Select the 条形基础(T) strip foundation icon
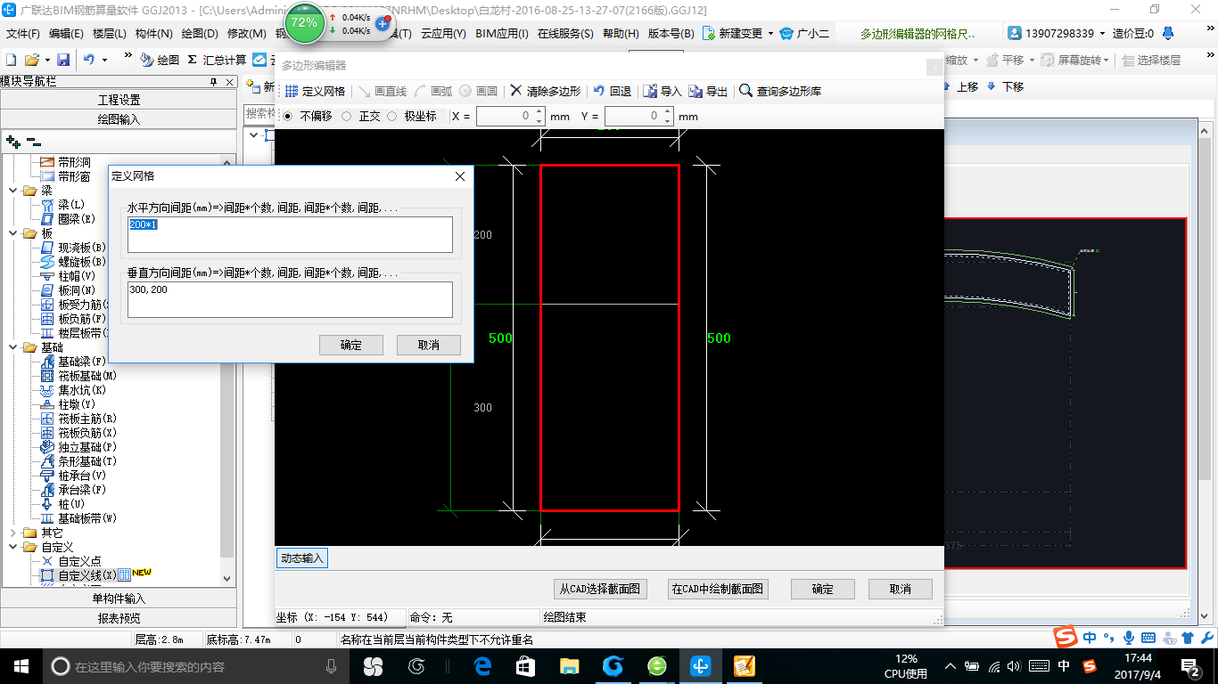 [48, 461]
